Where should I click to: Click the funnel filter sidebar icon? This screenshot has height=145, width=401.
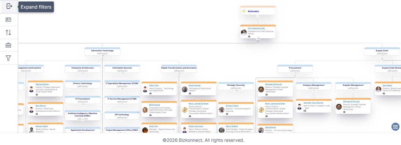(8, 58)
